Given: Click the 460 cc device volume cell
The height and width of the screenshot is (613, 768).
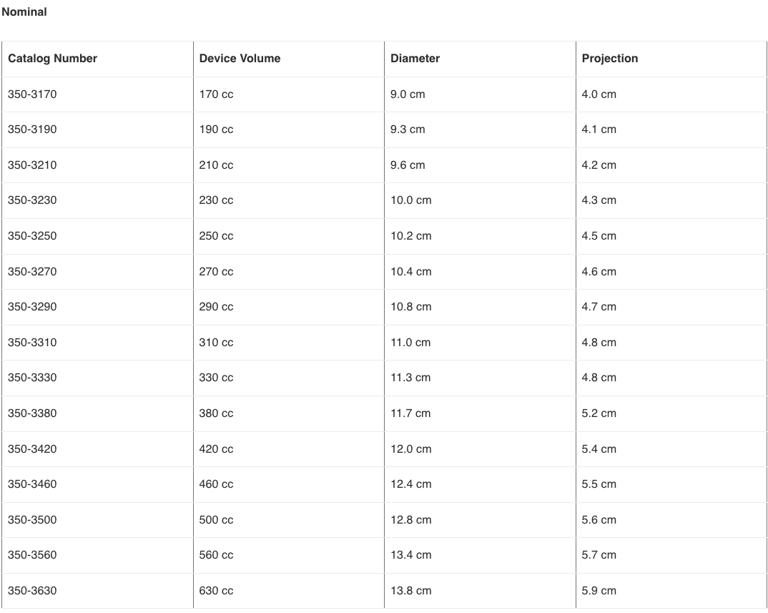Looking at the screenshot, I should click(216, 484).
